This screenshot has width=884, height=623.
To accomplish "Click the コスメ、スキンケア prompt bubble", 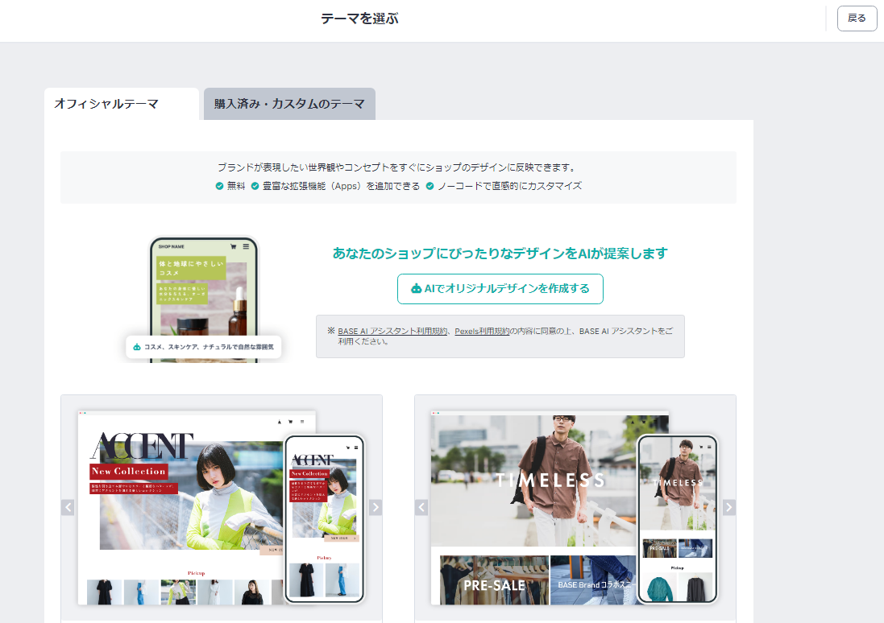I will (x=204, y=347).
